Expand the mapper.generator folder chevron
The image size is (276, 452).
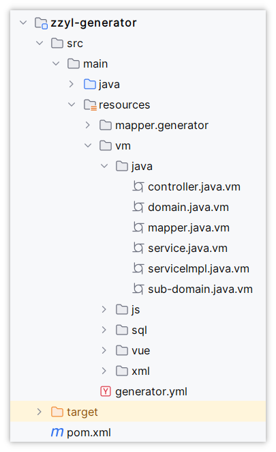click(87, 125)
